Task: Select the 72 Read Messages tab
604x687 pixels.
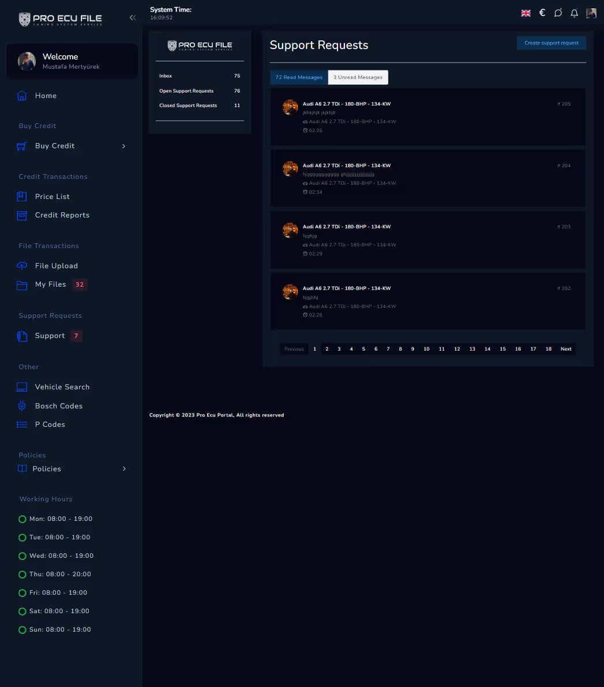Action: 298,77
